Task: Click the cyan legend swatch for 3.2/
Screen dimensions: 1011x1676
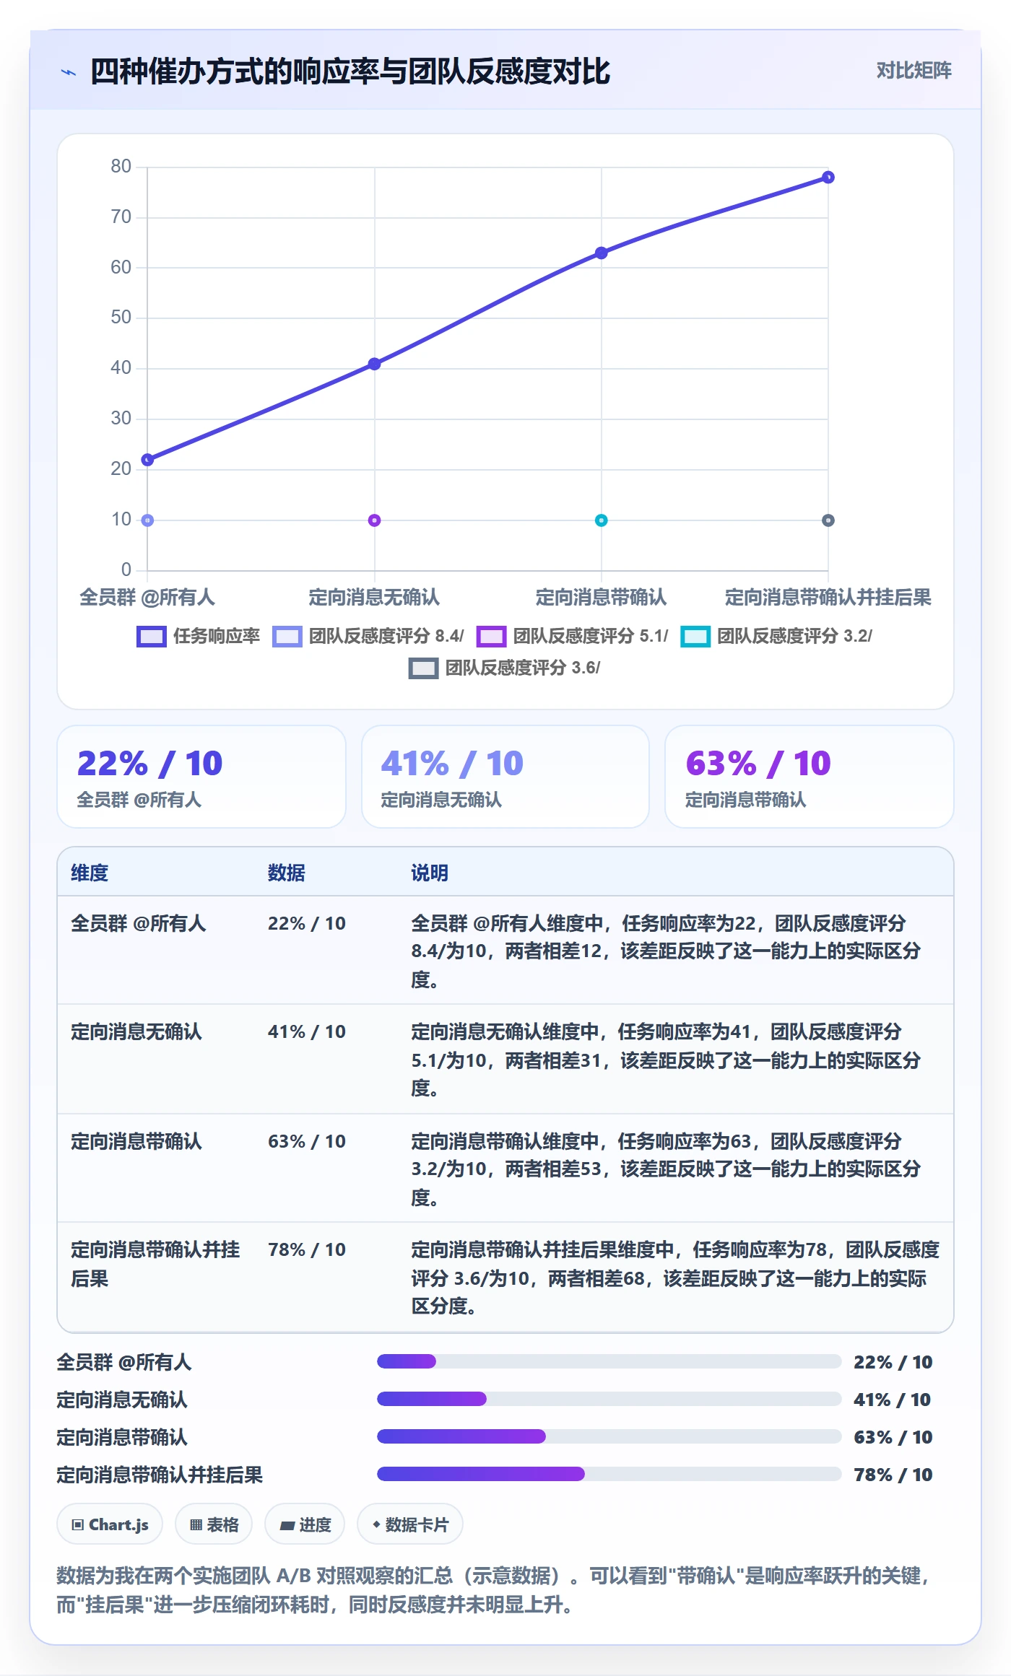Action: 696,637
